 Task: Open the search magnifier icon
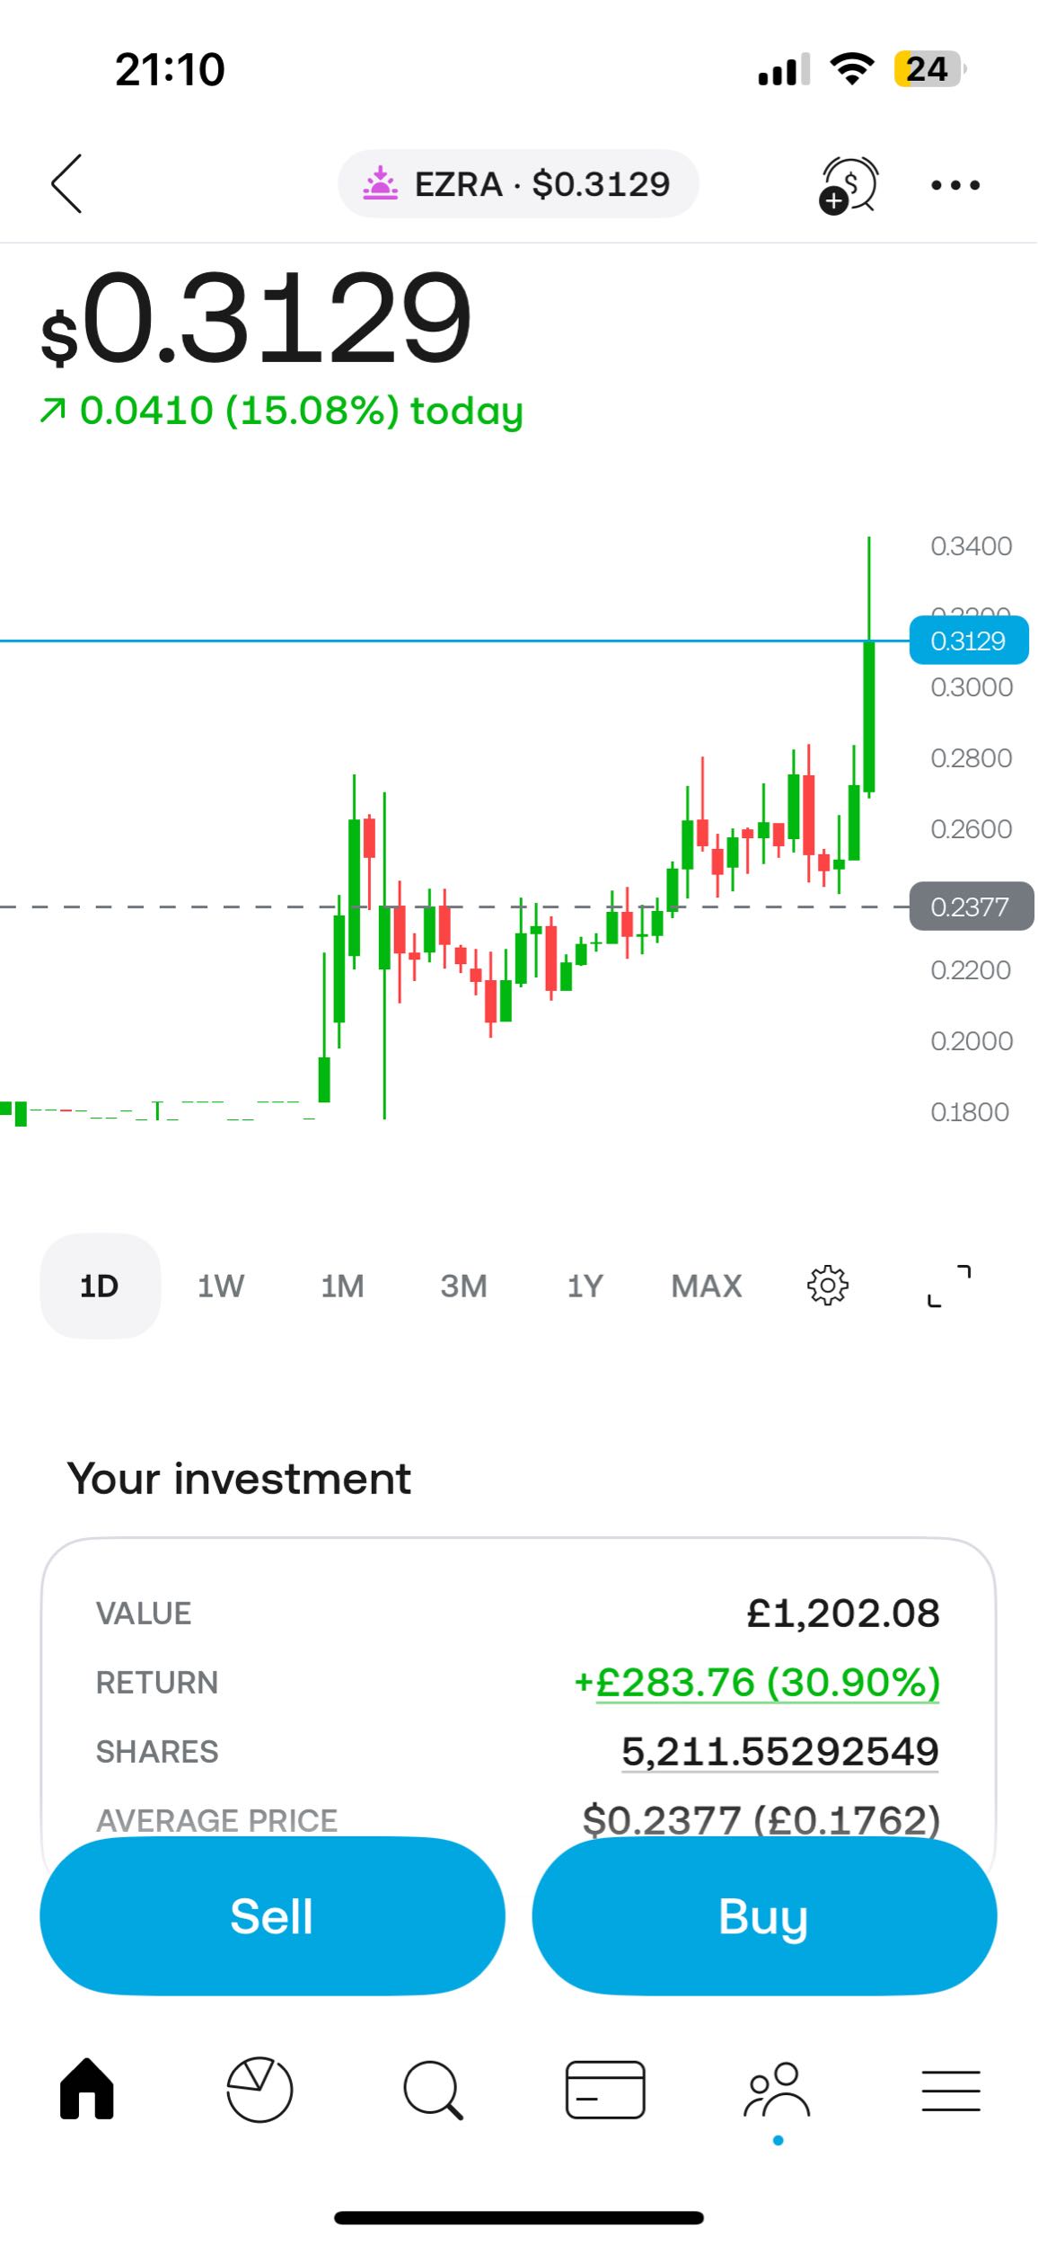click(434, 2090)
